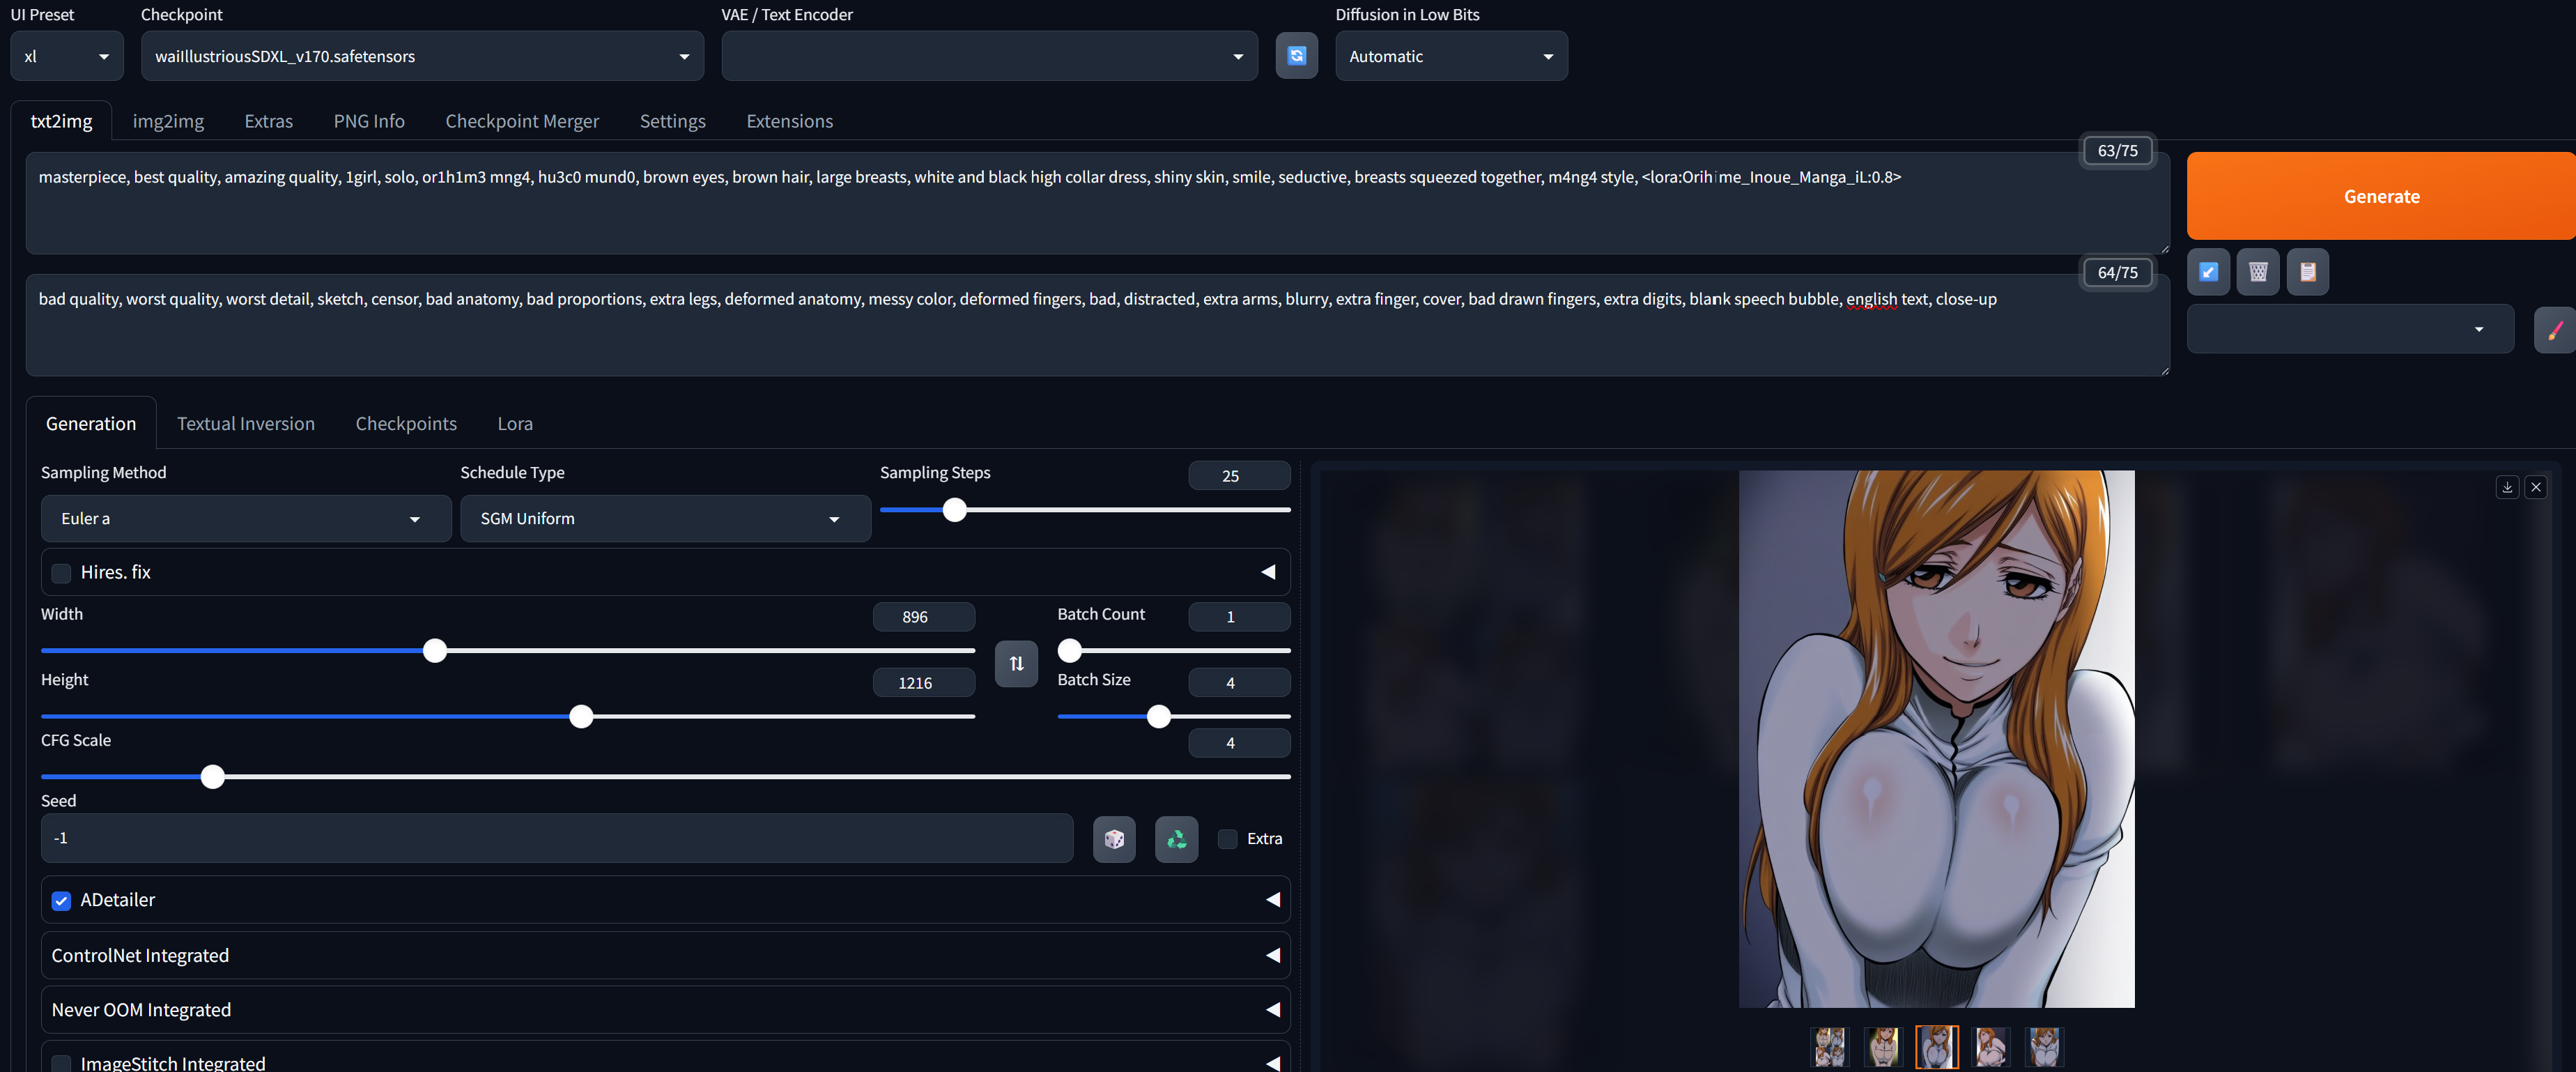Select the first gallery thumbnail
The width and height of the screenshot is (2576, 1072).
tap(1830, 1047)
